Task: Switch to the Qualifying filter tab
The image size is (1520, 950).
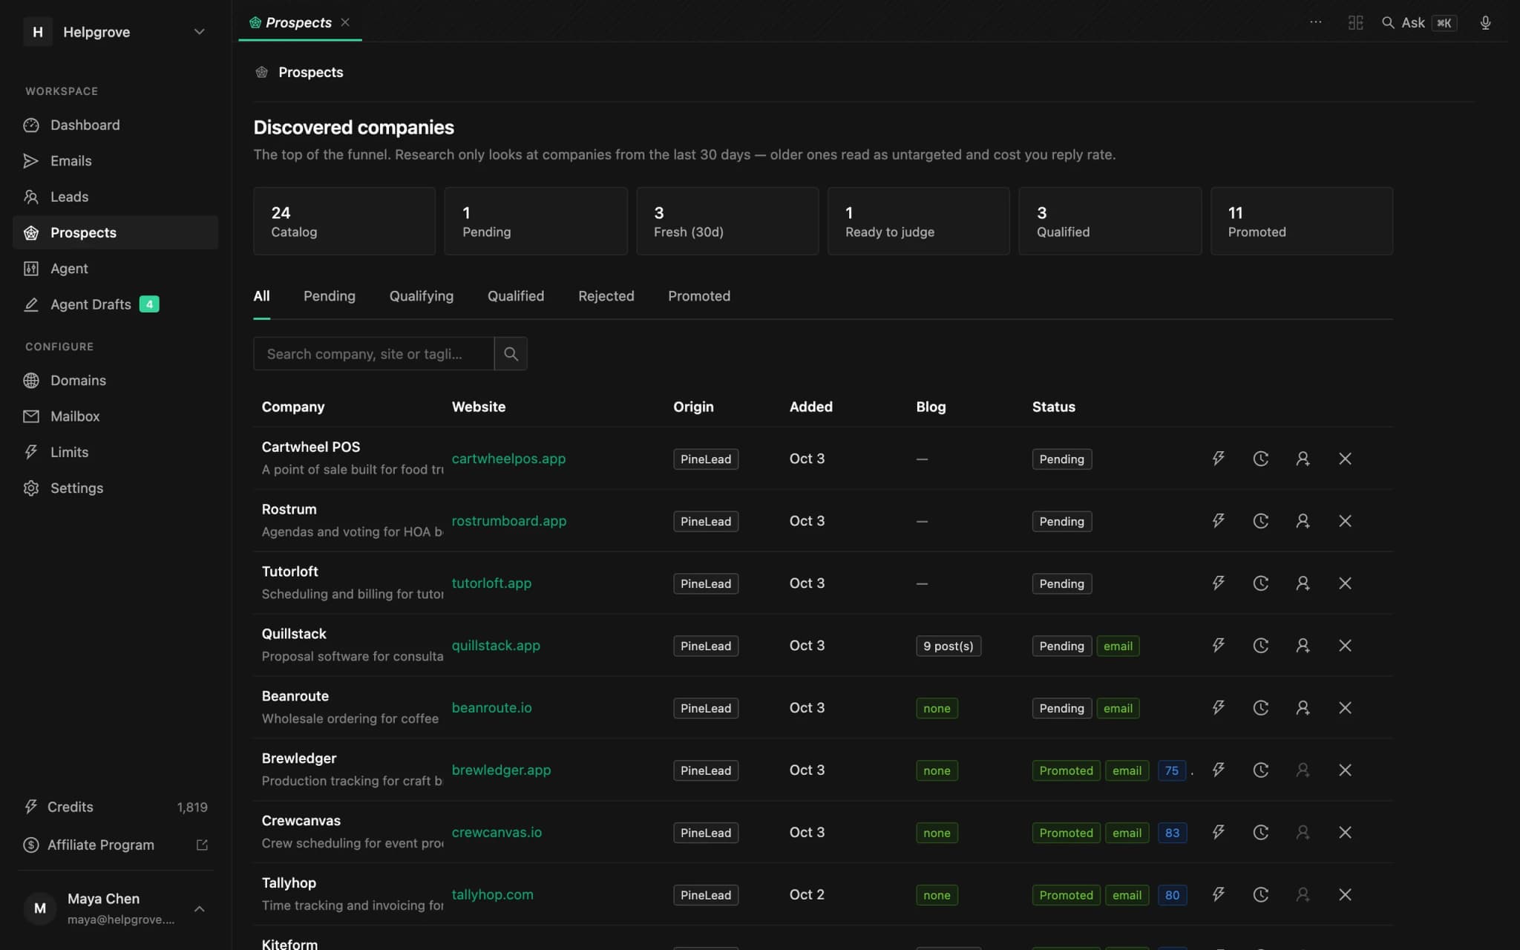Action: [421, 296]
